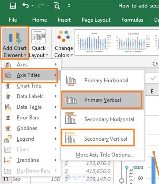Open More Axis Title Options

coord(105,155)
